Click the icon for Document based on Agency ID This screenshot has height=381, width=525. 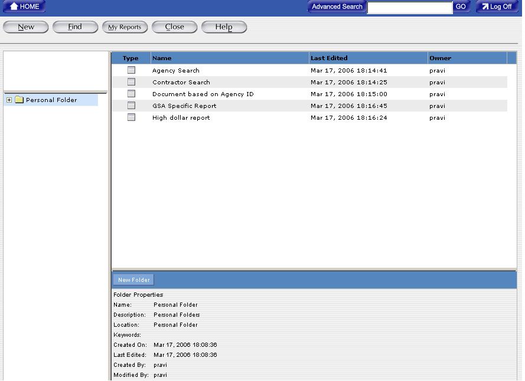tap(131, 94)
